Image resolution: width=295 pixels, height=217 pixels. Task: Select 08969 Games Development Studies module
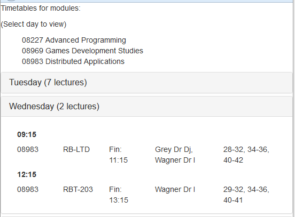click(82, 51)
